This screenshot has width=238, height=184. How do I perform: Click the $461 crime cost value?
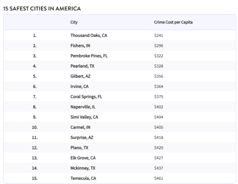click(159, 178)
